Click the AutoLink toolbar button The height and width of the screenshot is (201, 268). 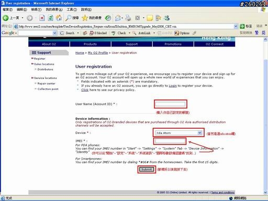click(x=142, y=33)
